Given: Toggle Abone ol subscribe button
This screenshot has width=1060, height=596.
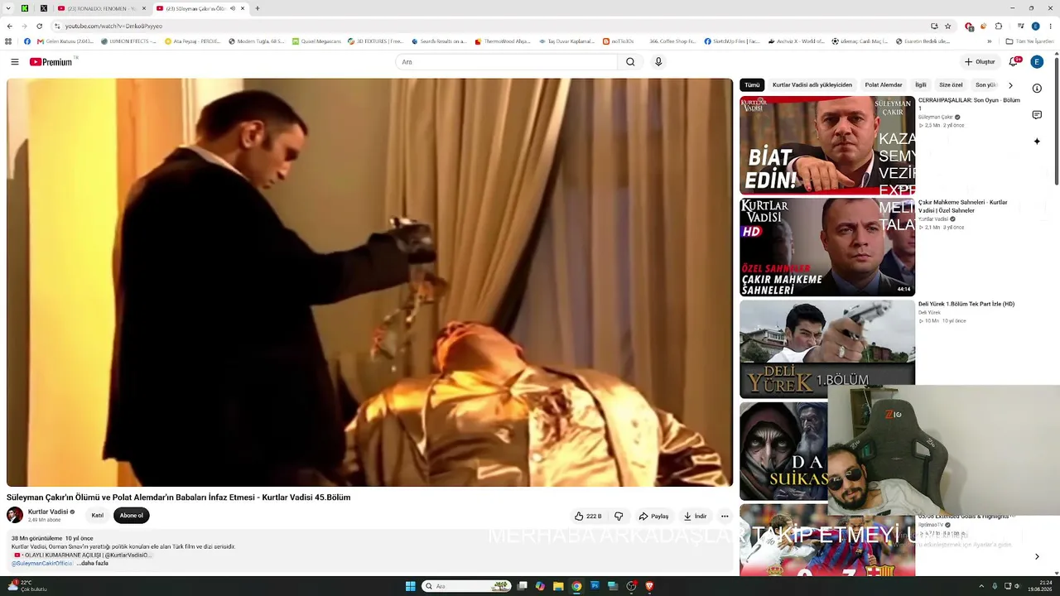Looking at the screenshot, I should [x=132, y=516].
